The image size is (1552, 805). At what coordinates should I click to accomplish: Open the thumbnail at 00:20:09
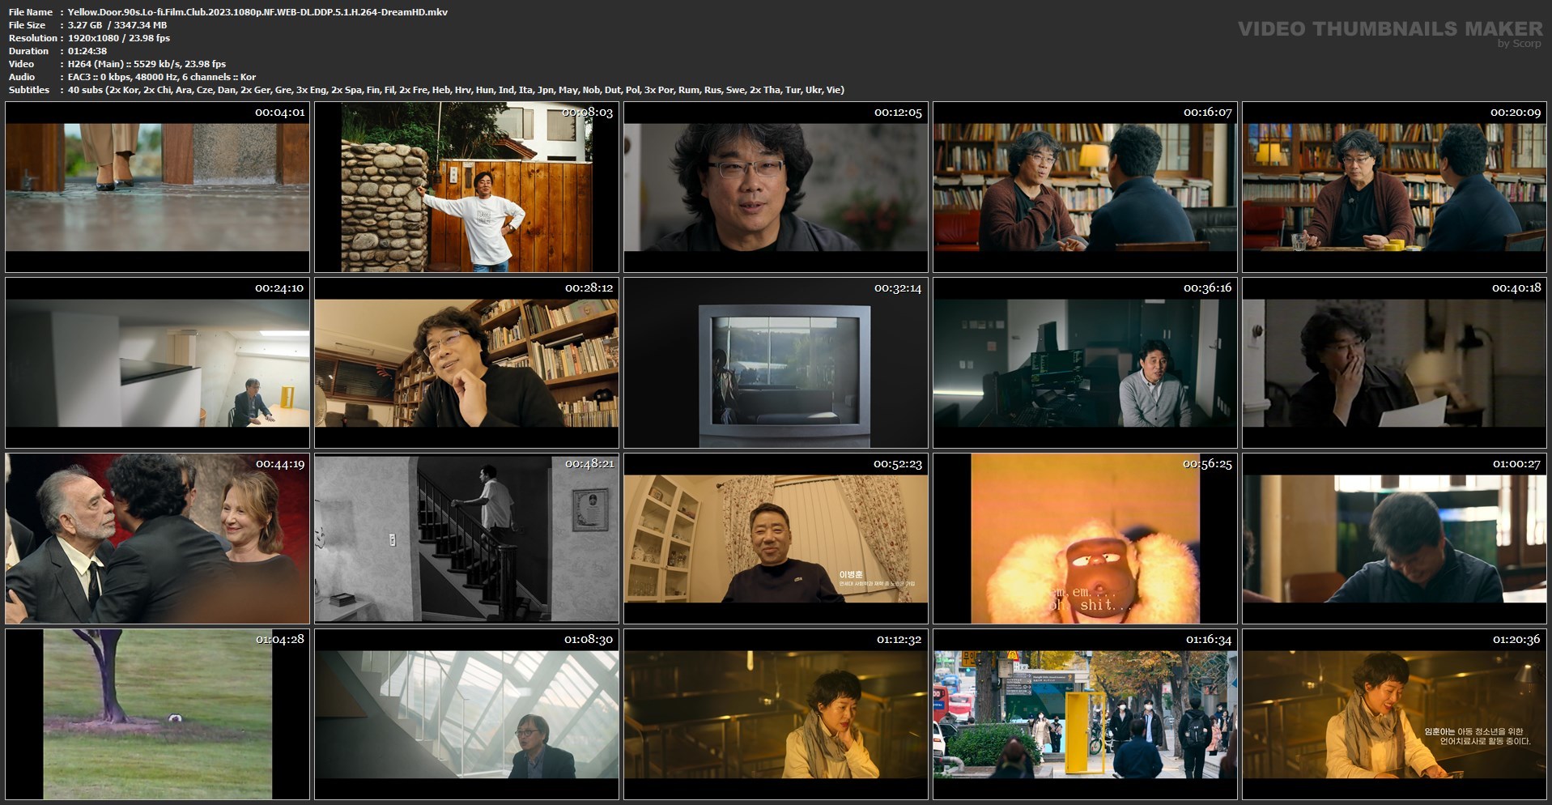click(1394, 187)
